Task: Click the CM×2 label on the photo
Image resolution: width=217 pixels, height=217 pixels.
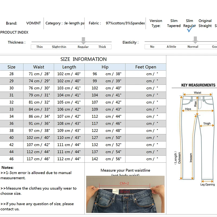Action: coord(124,183)
